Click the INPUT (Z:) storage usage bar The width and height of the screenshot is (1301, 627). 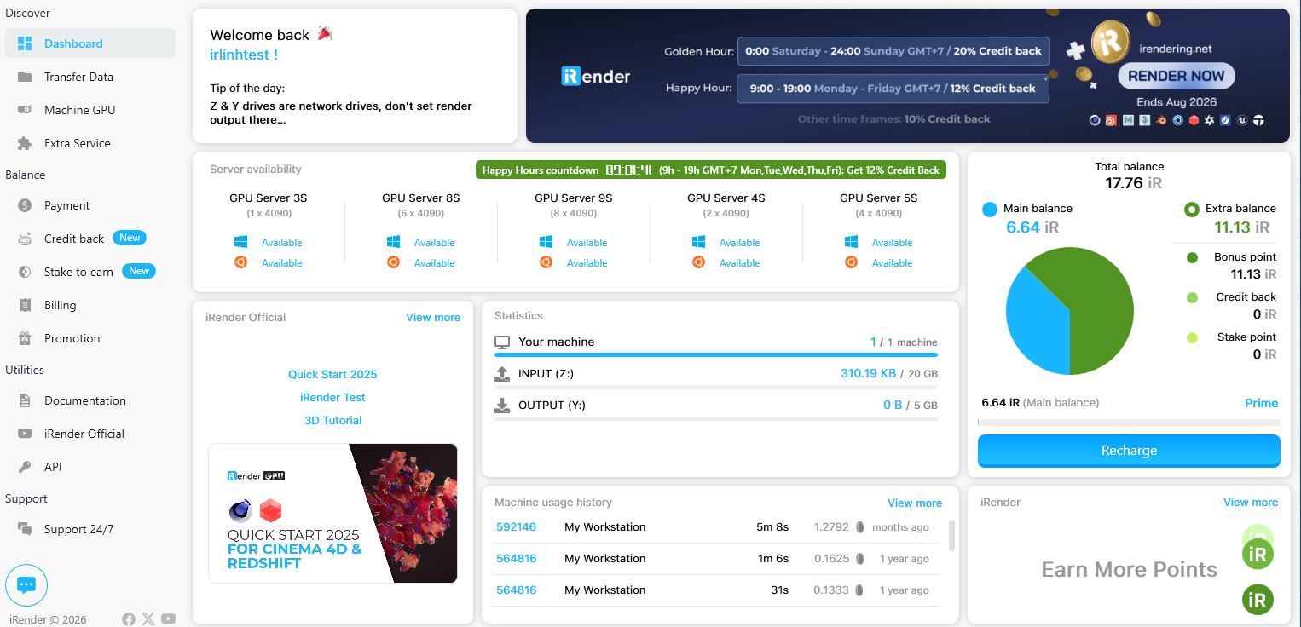[x=716, y=387]
